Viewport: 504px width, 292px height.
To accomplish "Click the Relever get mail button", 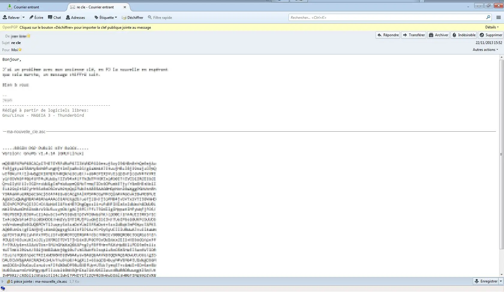I will pos(11,17).
